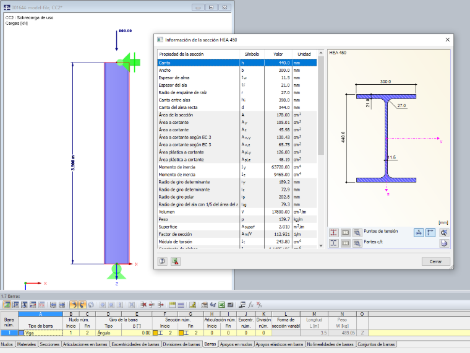
Task: Switch to the Materiales tab
Action: pyautogui.click(x=27, y=344)
